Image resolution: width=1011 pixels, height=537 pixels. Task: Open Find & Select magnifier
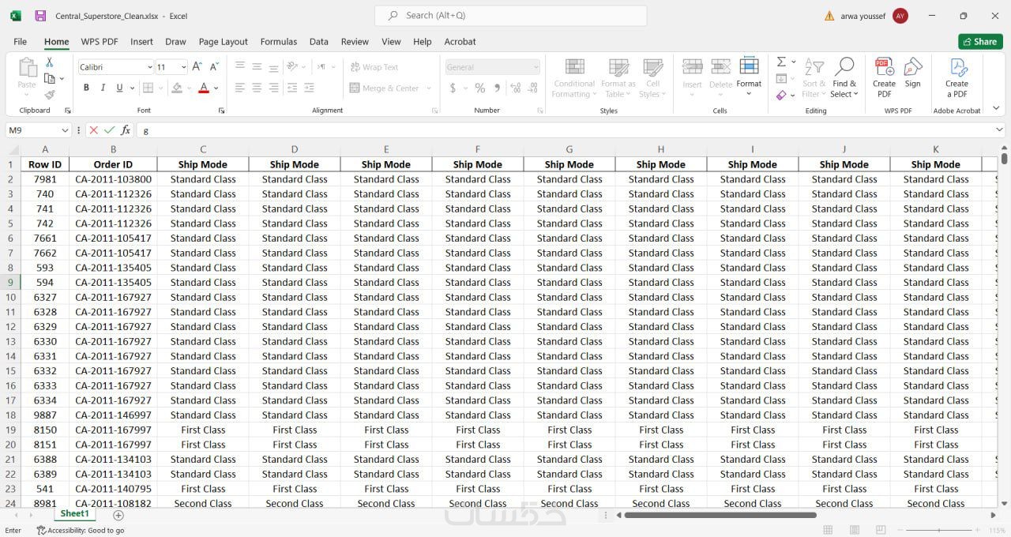tap(844, 77)
